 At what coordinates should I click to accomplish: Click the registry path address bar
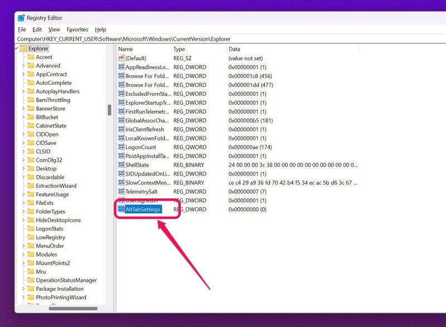coord(223,39)
